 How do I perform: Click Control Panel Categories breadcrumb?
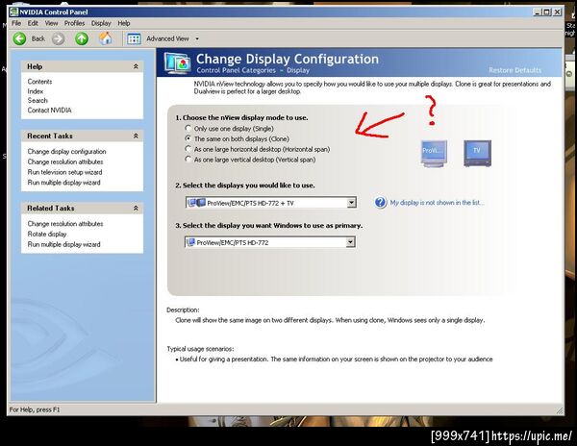click(236, 70)
